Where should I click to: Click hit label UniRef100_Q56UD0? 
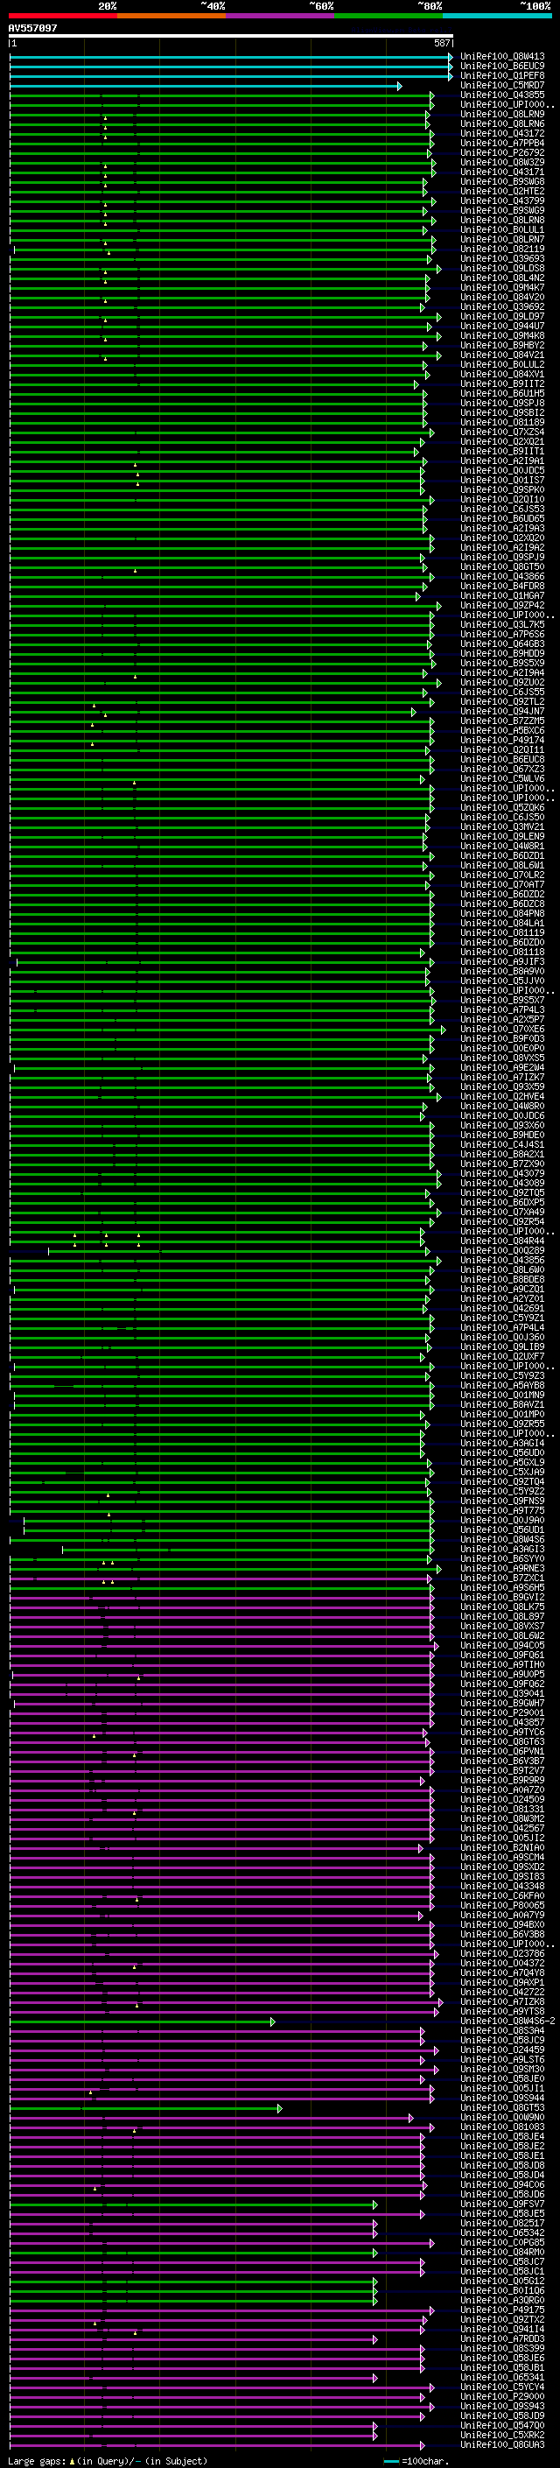pos(502,1452)
